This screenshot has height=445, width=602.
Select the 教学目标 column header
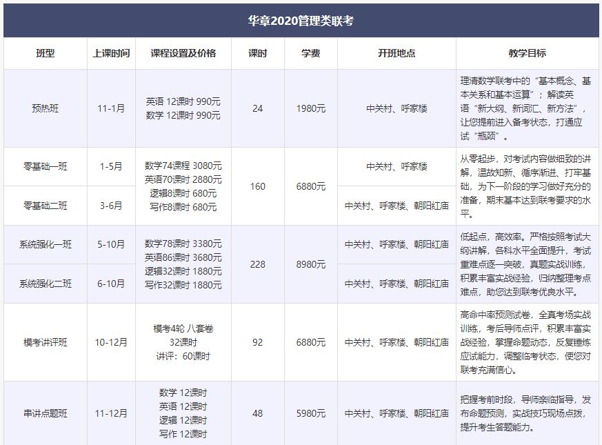tap(527, 53)
